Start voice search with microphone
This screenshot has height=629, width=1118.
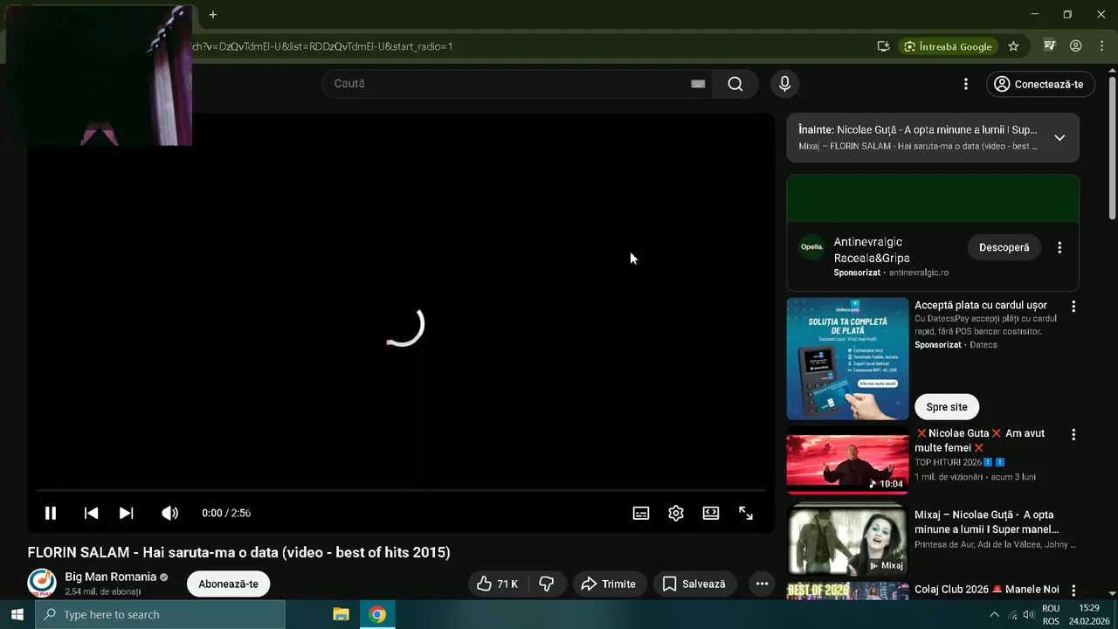pyautogui.click(x=784, y=84)
